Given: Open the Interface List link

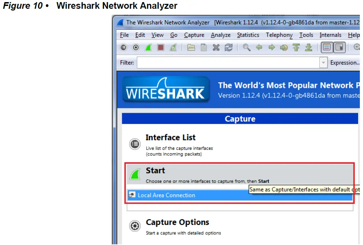Looking at the screenshot, I should point(170,137).
